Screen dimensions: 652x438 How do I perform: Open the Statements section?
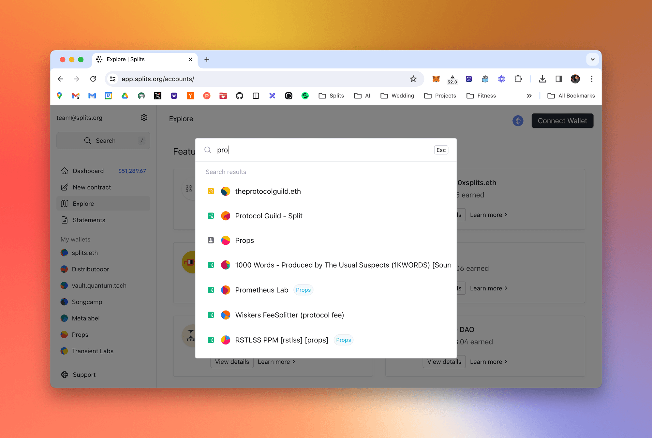(88, 220)
